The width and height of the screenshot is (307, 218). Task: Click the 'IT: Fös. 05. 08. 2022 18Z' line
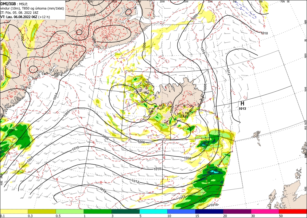pos(19,13)
